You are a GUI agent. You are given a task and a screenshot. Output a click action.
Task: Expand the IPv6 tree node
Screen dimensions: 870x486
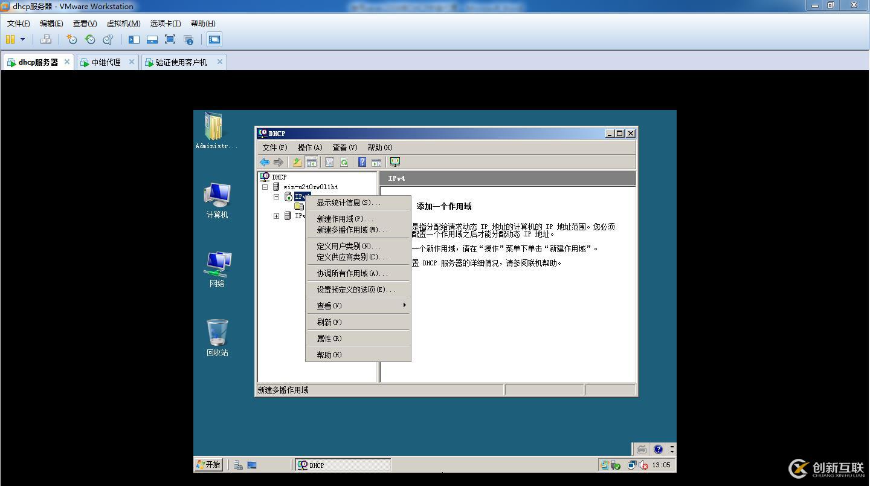pyautogui.click(x=277, y=216)
